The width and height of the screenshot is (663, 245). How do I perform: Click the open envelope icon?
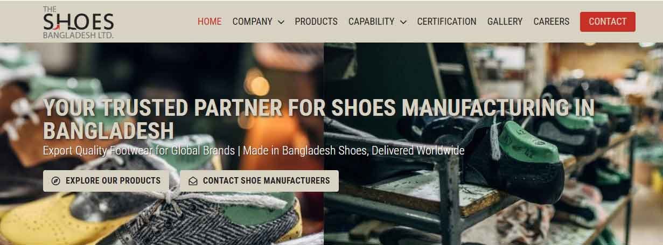click(x=193, y=181)
